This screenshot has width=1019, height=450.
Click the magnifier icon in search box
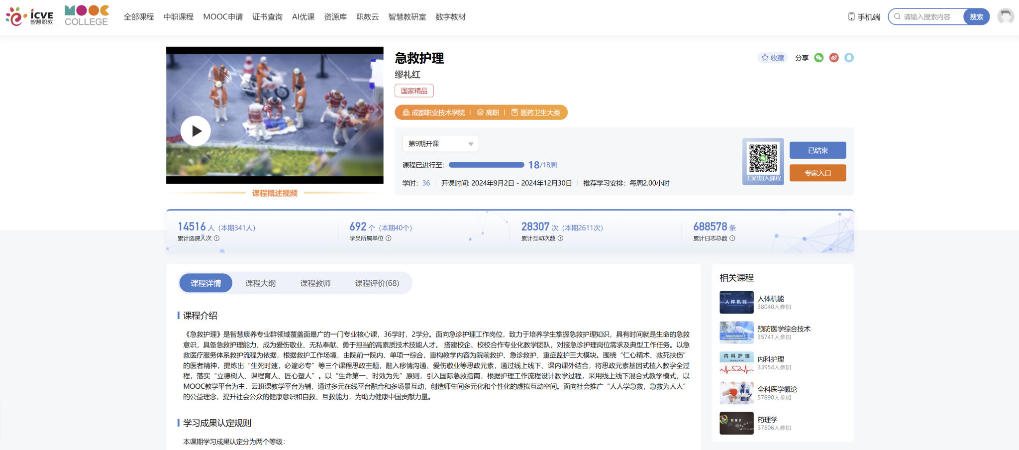coord(897,16)
